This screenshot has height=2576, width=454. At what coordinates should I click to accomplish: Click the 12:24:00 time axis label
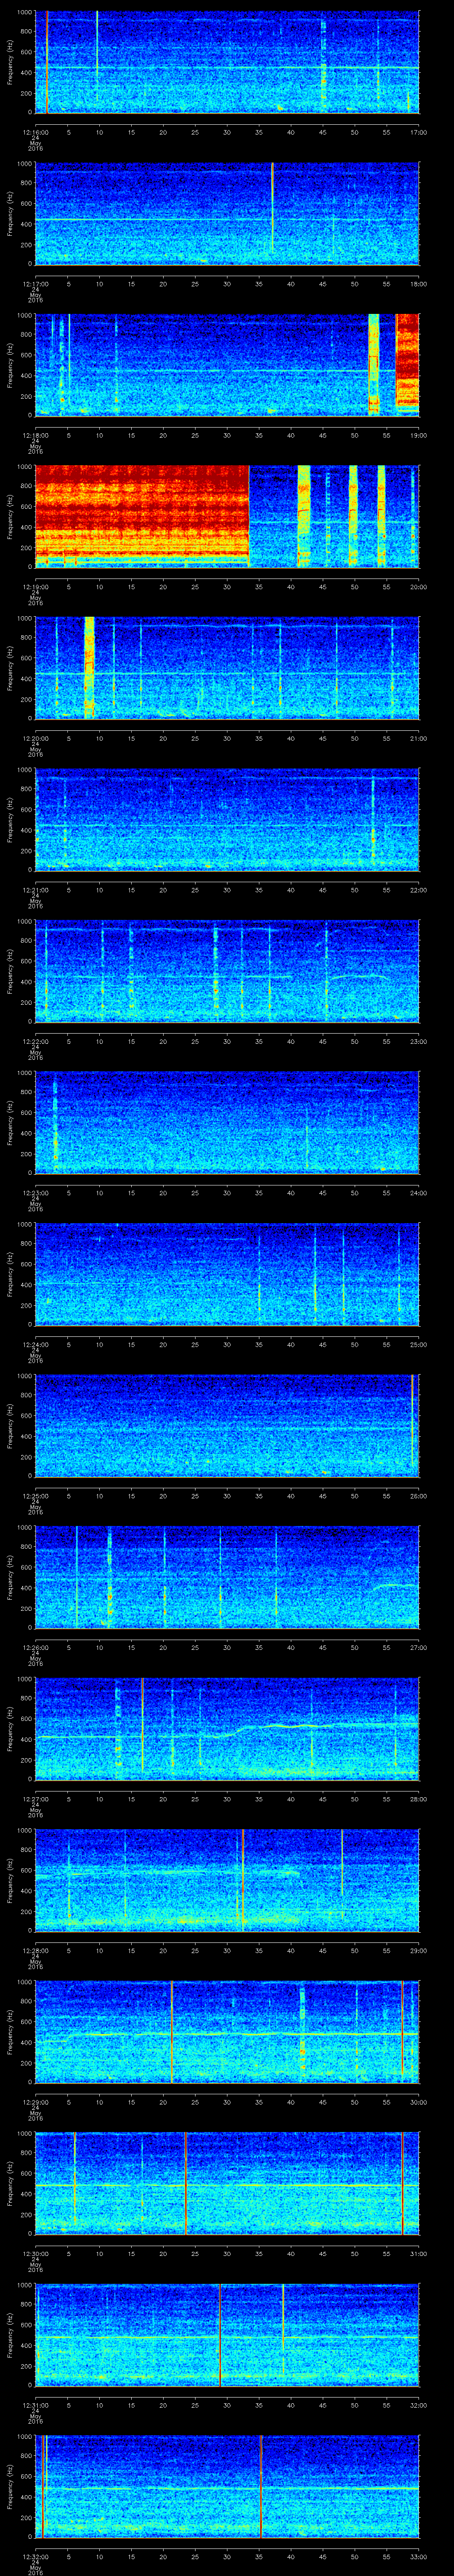(x=36, y=1344)
